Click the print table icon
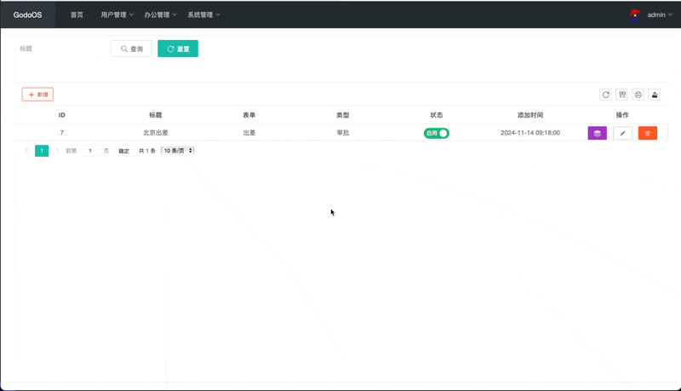Screen dimensions: 681x391 pyautogui.click(x=638, y=95)
